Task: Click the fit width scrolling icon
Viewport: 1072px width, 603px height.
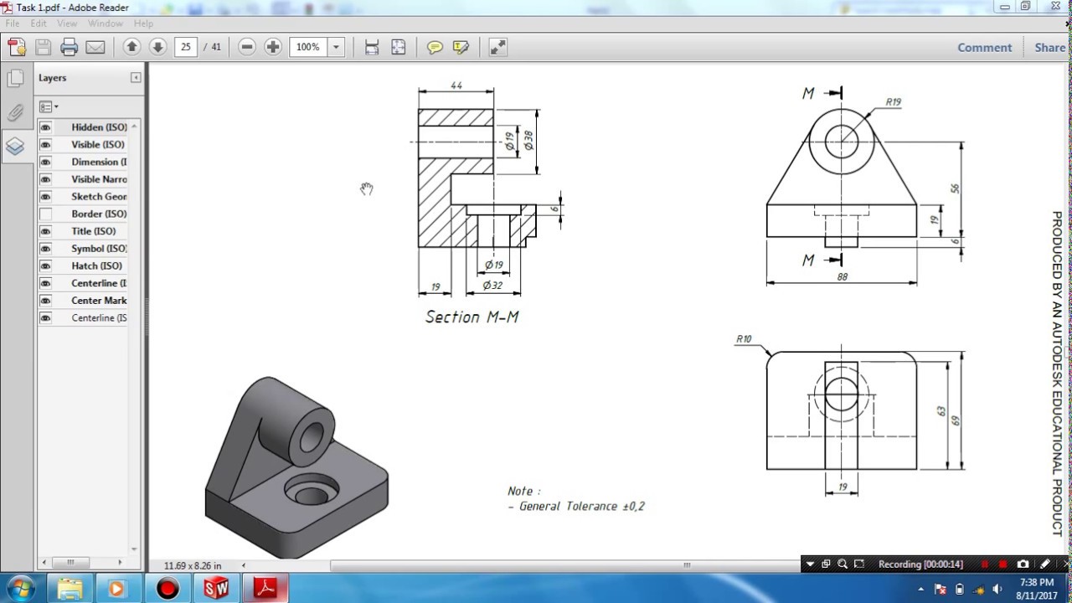Action: point(372,48)
